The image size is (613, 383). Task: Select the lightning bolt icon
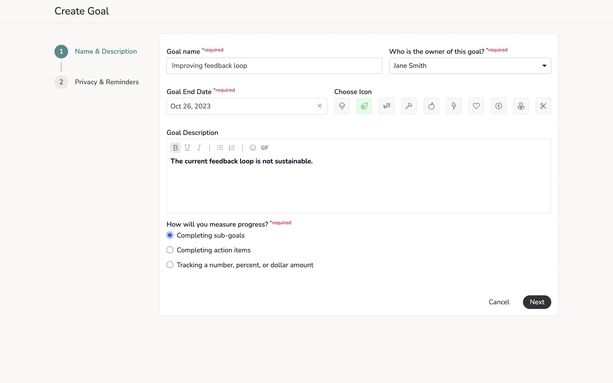click(453, 106)
